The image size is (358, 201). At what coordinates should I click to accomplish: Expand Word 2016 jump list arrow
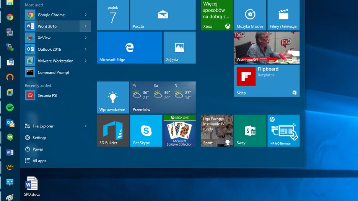coord(85,26)
